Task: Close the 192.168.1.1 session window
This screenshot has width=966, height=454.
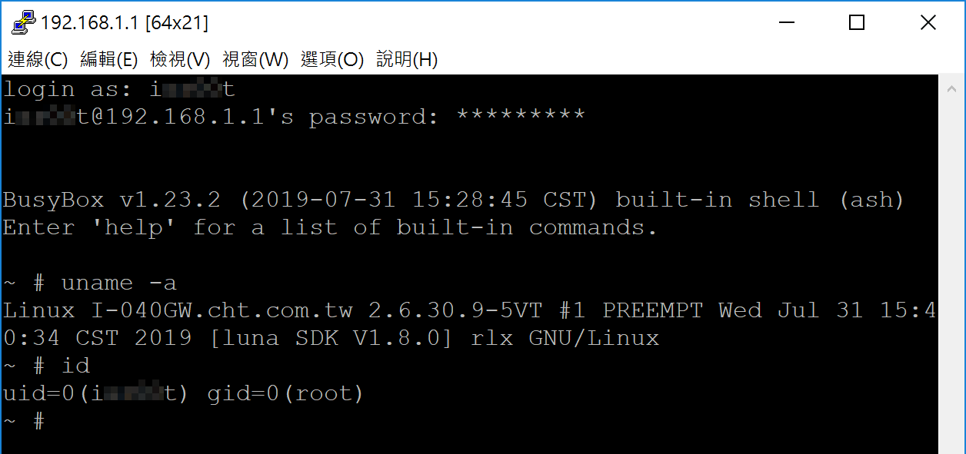Action: (x=928, y=23)
